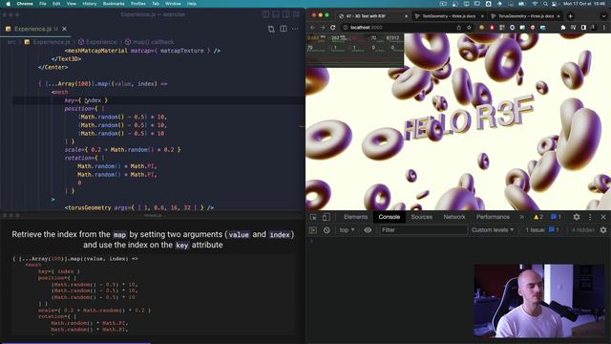Clear the console with the ban icon
Viewport: 611px width, 344px height.
(327, 230)
